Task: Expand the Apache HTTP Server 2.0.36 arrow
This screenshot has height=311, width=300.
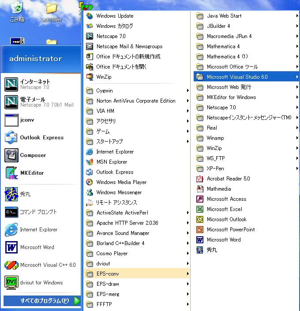Action: pyautogui.click(x=187, y=223)
